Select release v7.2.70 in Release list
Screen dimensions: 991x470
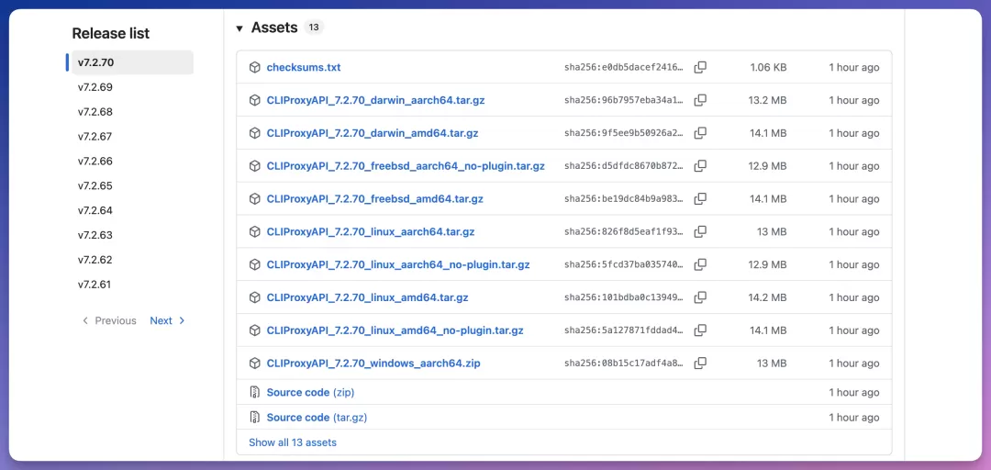[x=132, y=62]
